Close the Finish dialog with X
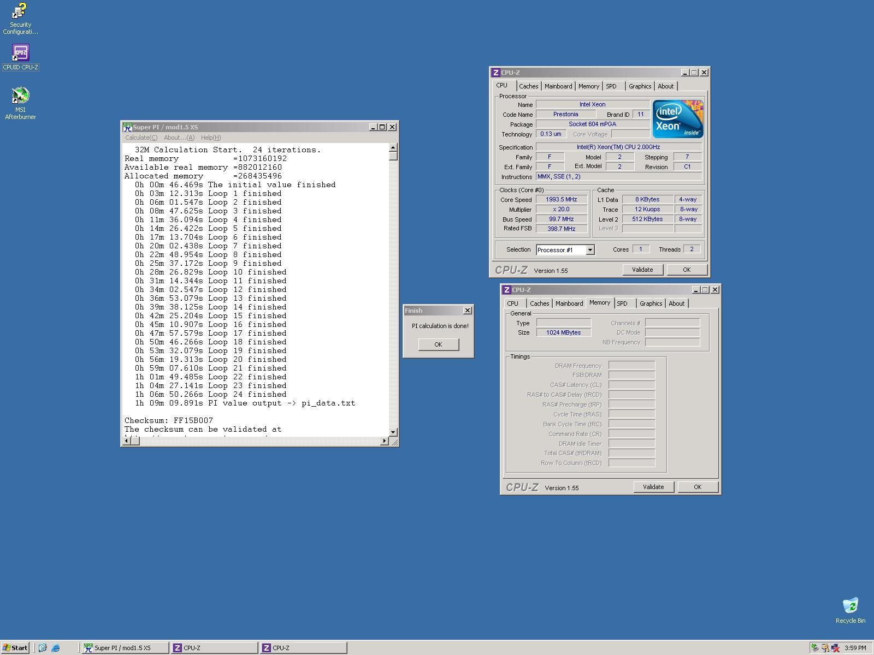The width and height of the screenshot is (874, 655). point(467,311)
